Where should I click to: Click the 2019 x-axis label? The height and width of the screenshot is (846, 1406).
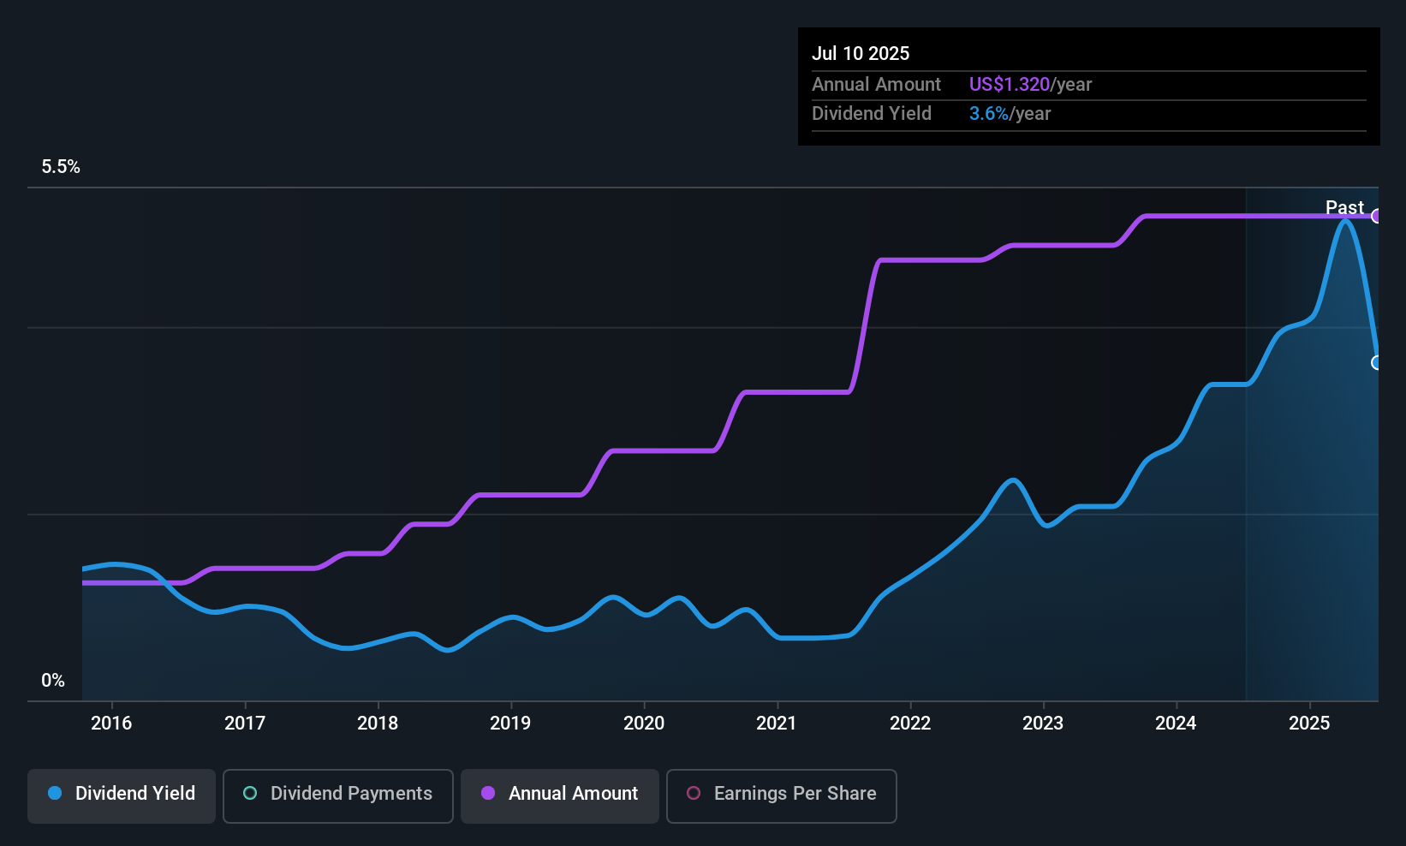coord(510,723)
